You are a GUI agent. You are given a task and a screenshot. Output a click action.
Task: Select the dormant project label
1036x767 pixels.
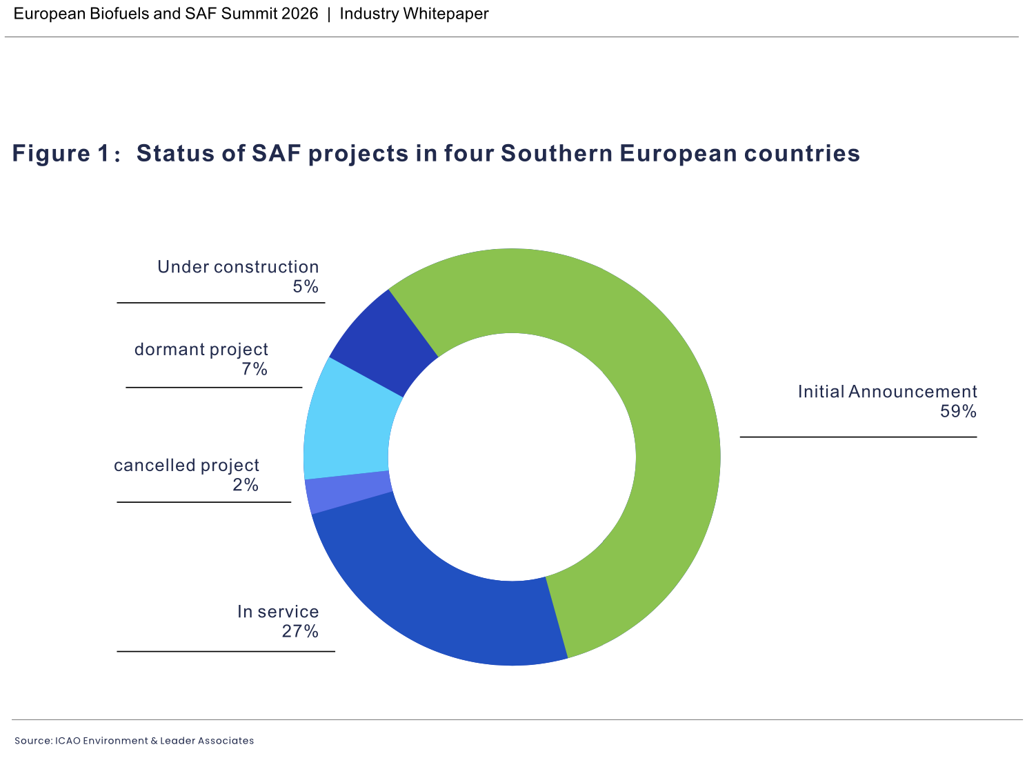201,350
